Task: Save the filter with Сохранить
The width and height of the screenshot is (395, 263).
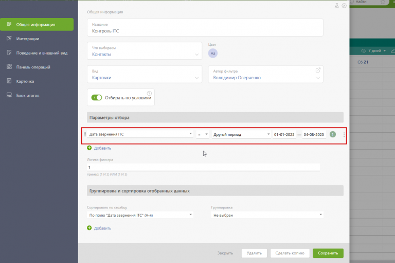Action: 328,253
